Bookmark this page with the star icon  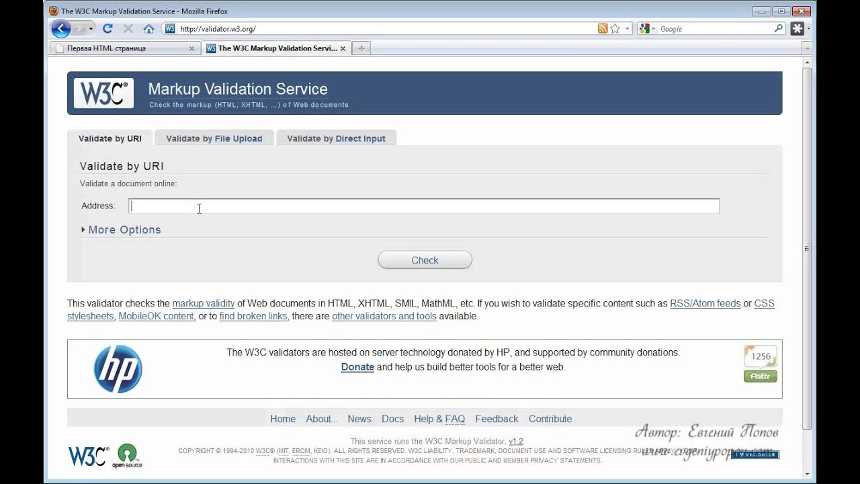615,29
